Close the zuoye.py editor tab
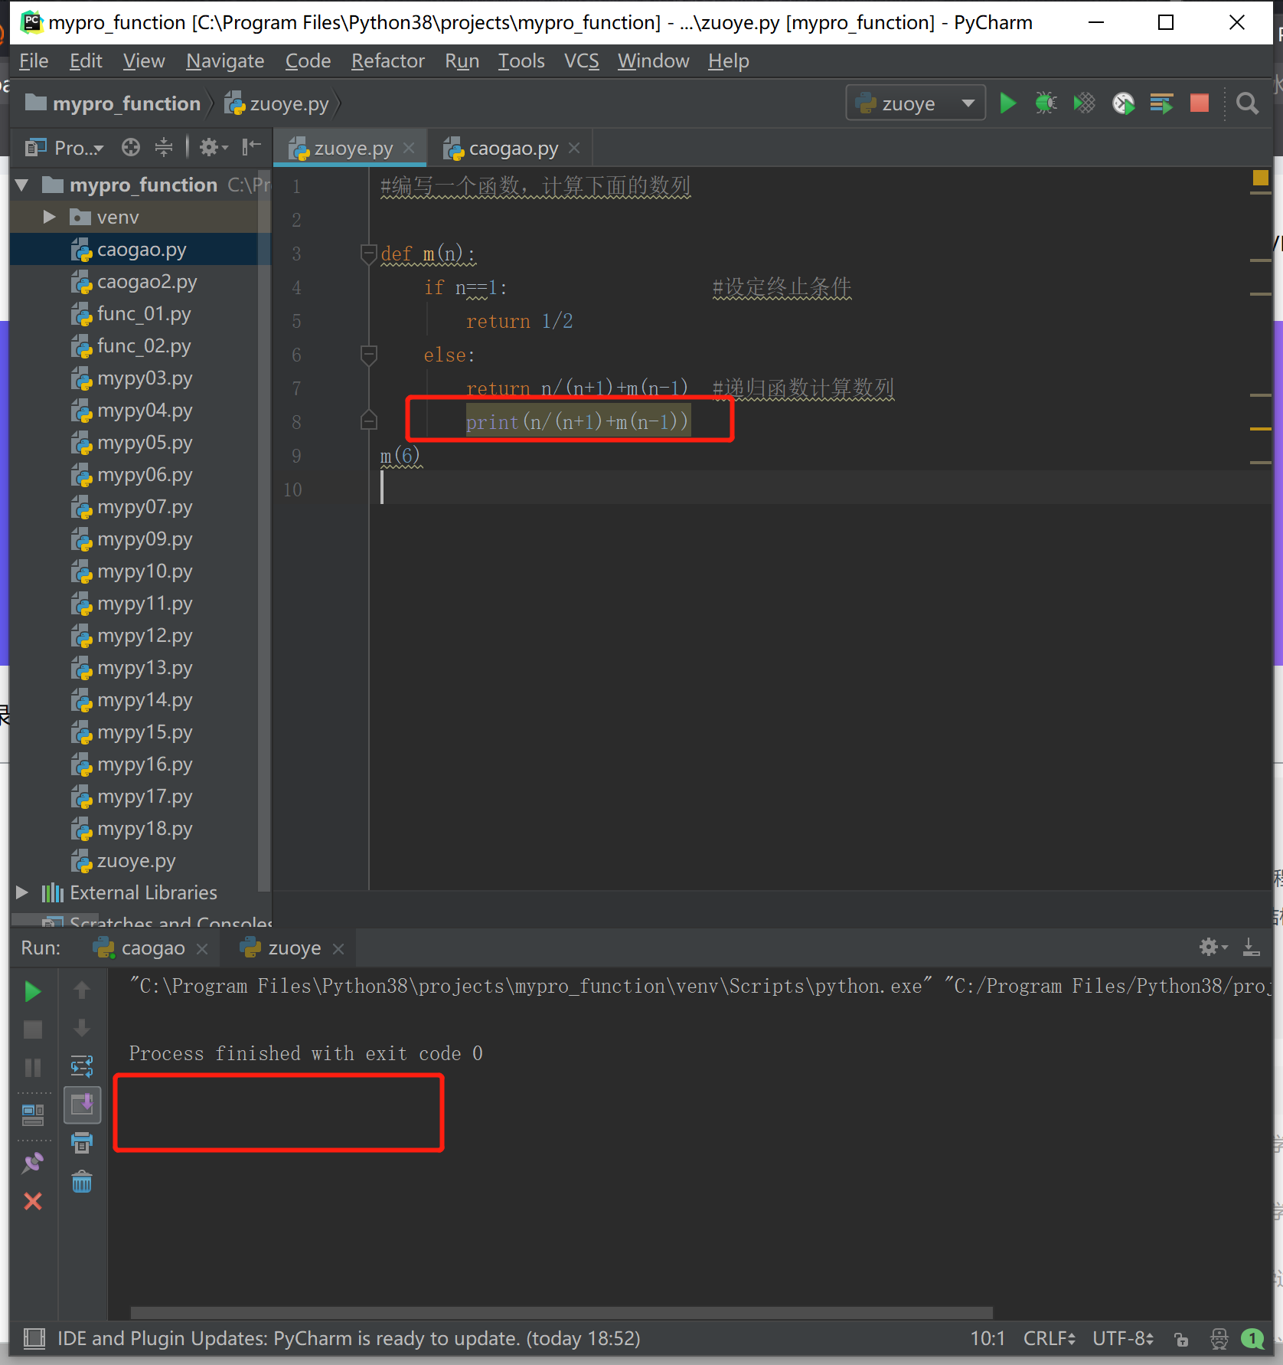Viewport: 1283px width, 1365px height. coord(409,148)
